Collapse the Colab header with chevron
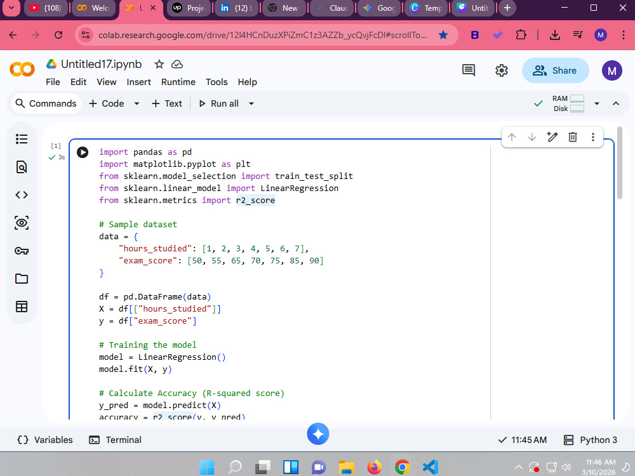This screenshot has width=635, height=476. tap(615, 103)
